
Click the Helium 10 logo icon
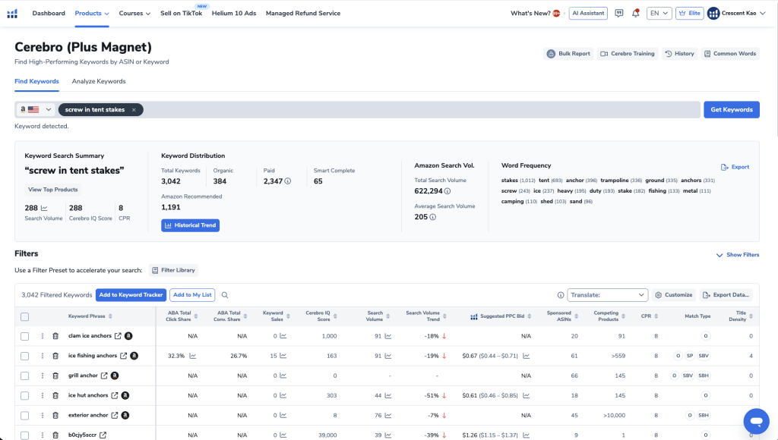pyautogui.click(x=12, y=13)
